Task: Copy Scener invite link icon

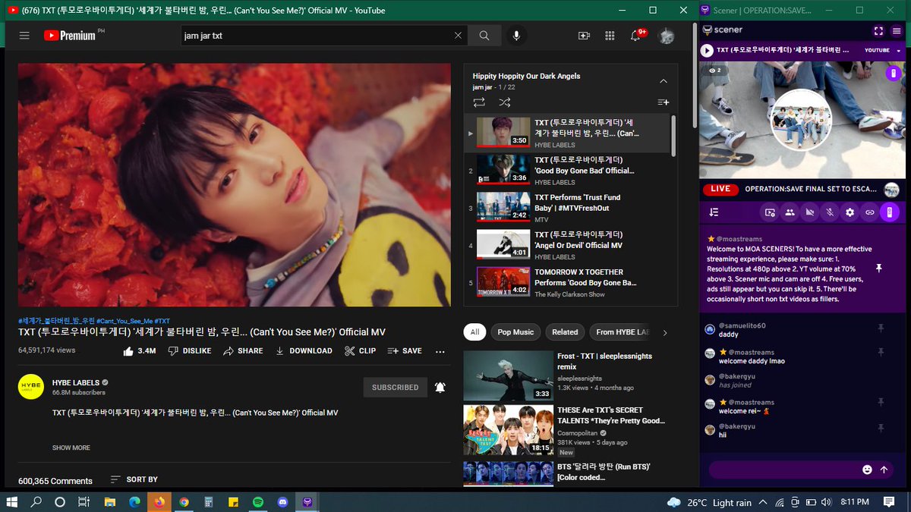Action: tap(870, 212)
